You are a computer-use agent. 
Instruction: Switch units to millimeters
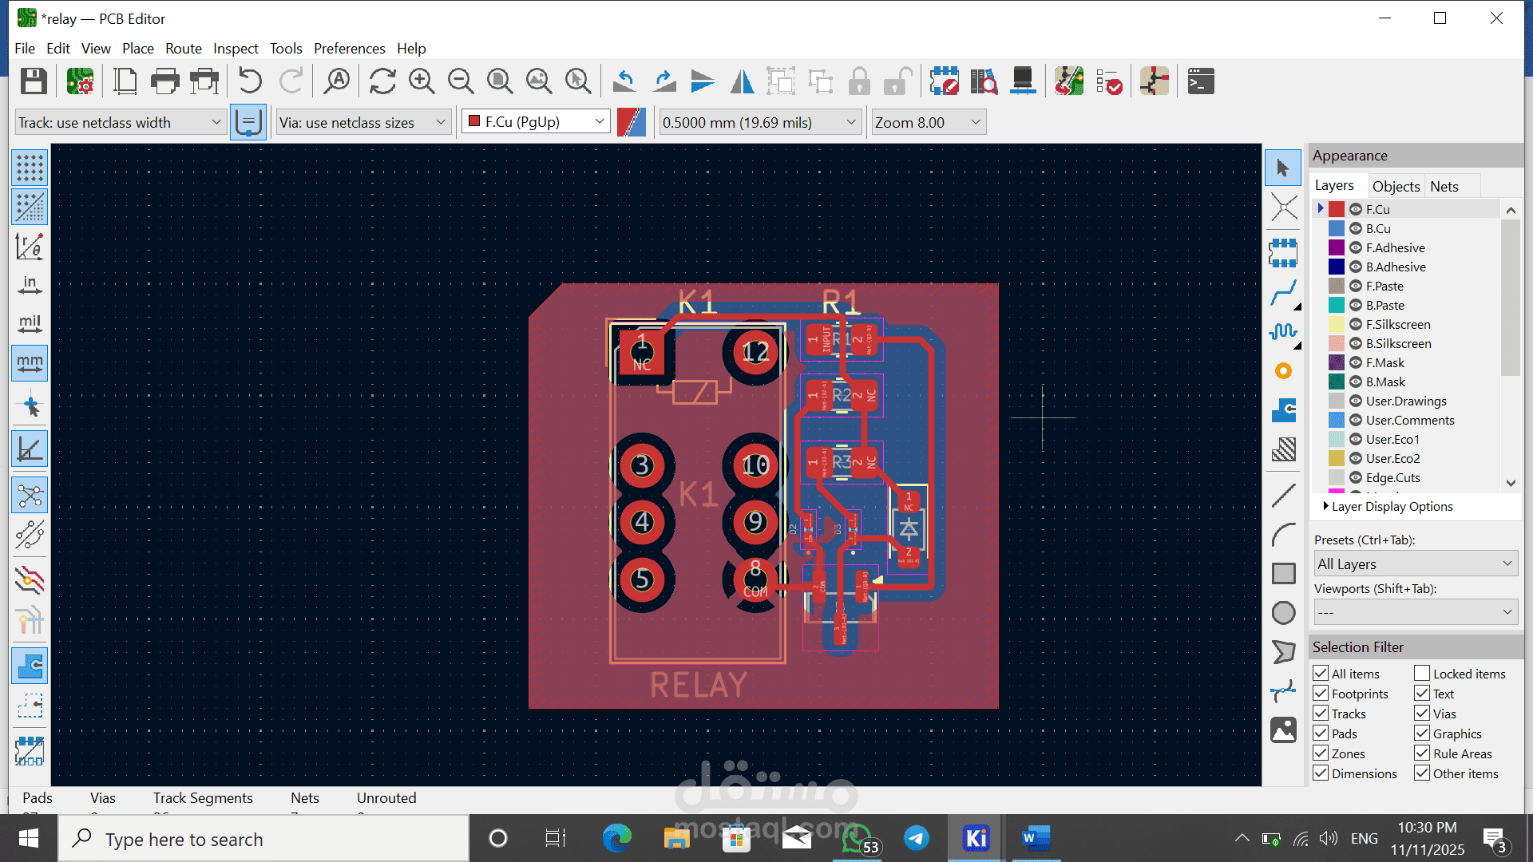click(30, 363)
